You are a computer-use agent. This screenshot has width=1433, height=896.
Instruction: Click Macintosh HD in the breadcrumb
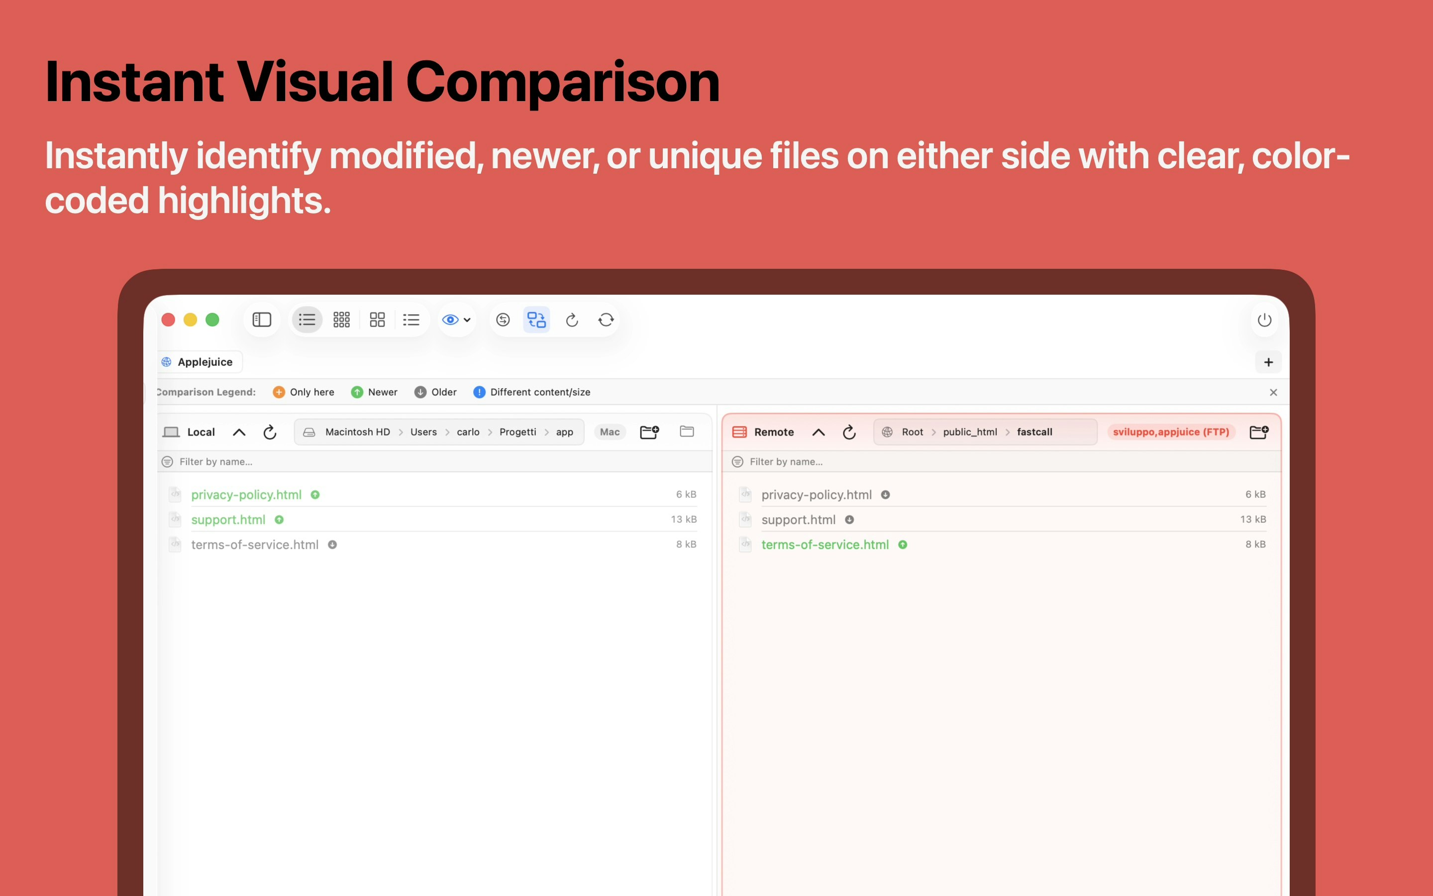tap(358, 432)
